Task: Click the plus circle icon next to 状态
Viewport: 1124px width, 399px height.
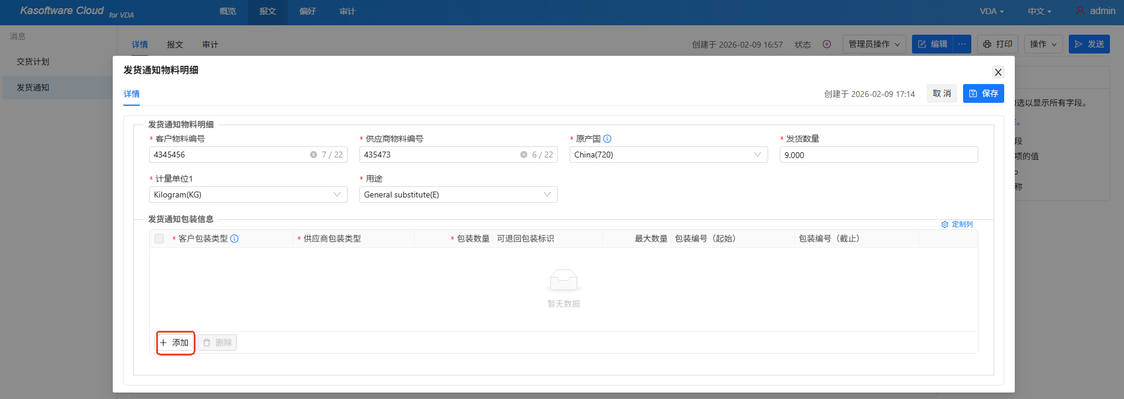Action: 827,44
